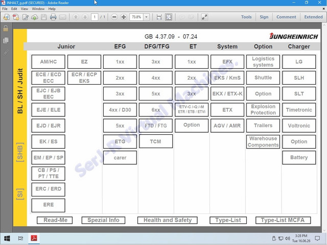
Task: Open zoom percentage dropdown arrow
Action: [x=147, y=17]
